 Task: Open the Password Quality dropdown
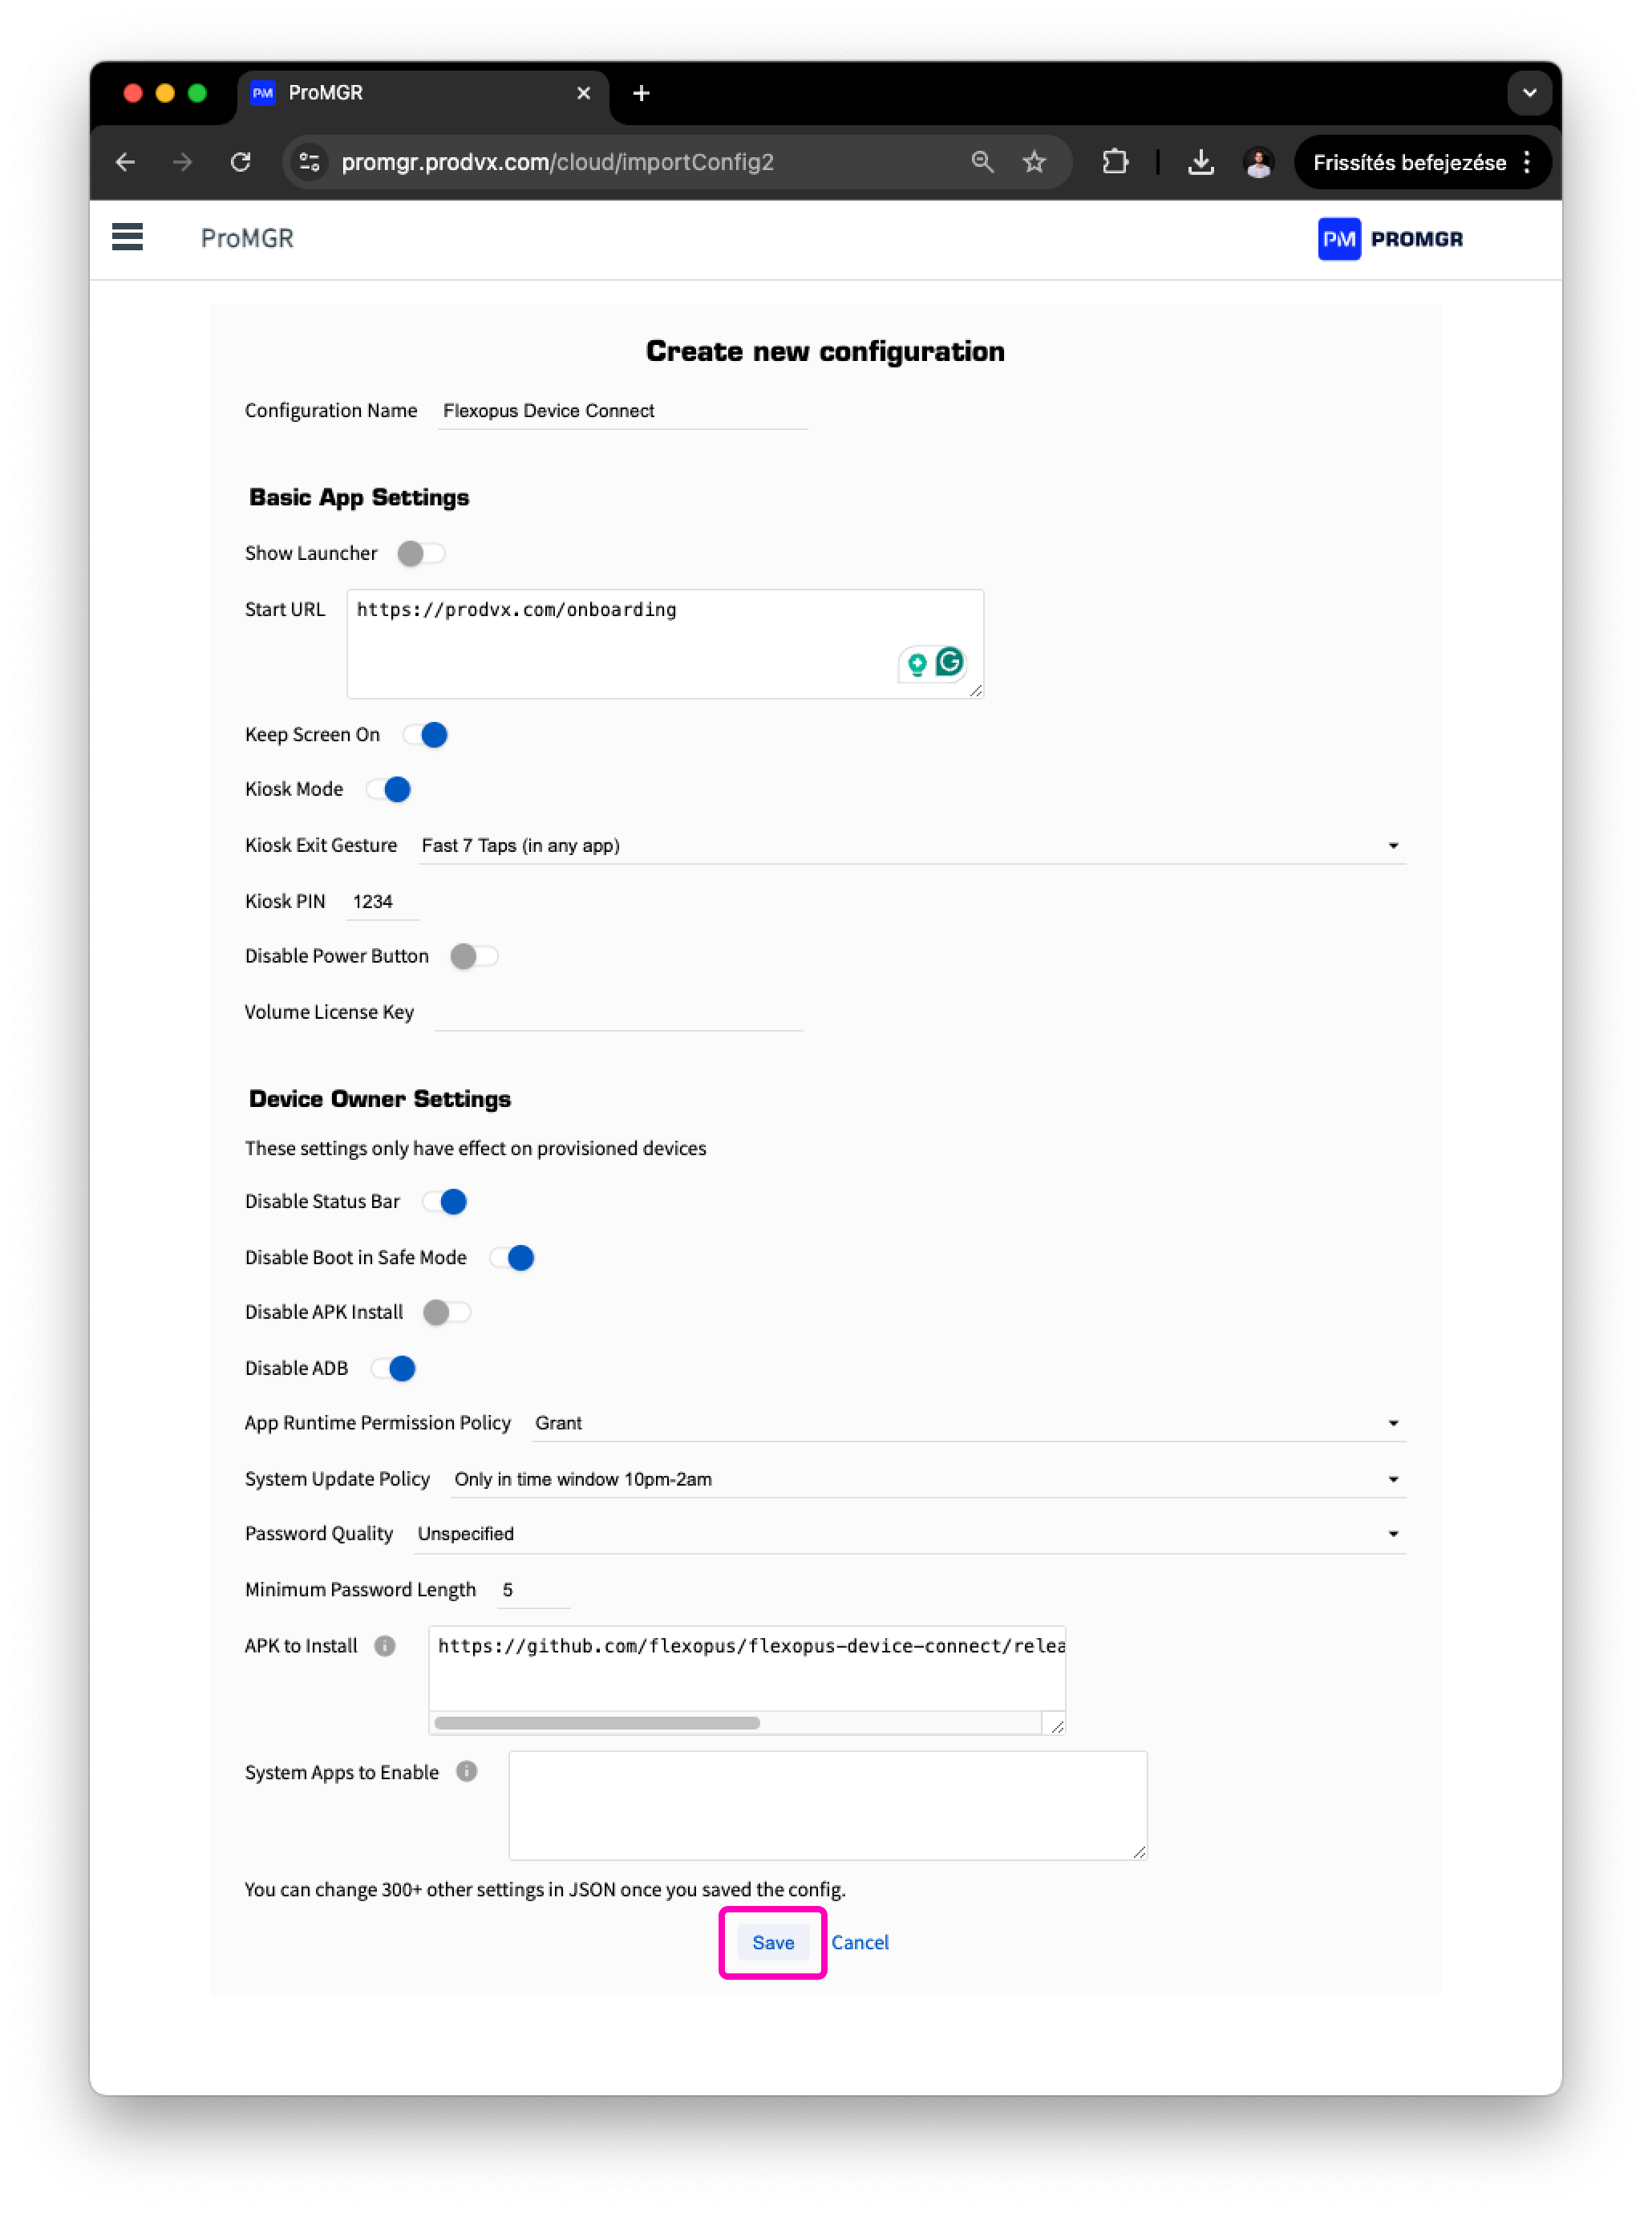908,1533
